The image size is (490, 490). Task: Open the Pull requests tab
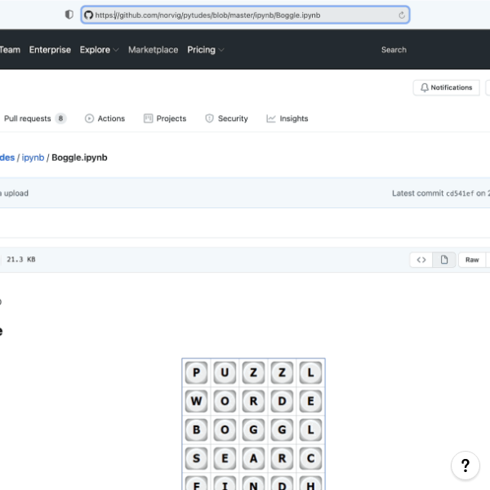click(x=34, y=118)
